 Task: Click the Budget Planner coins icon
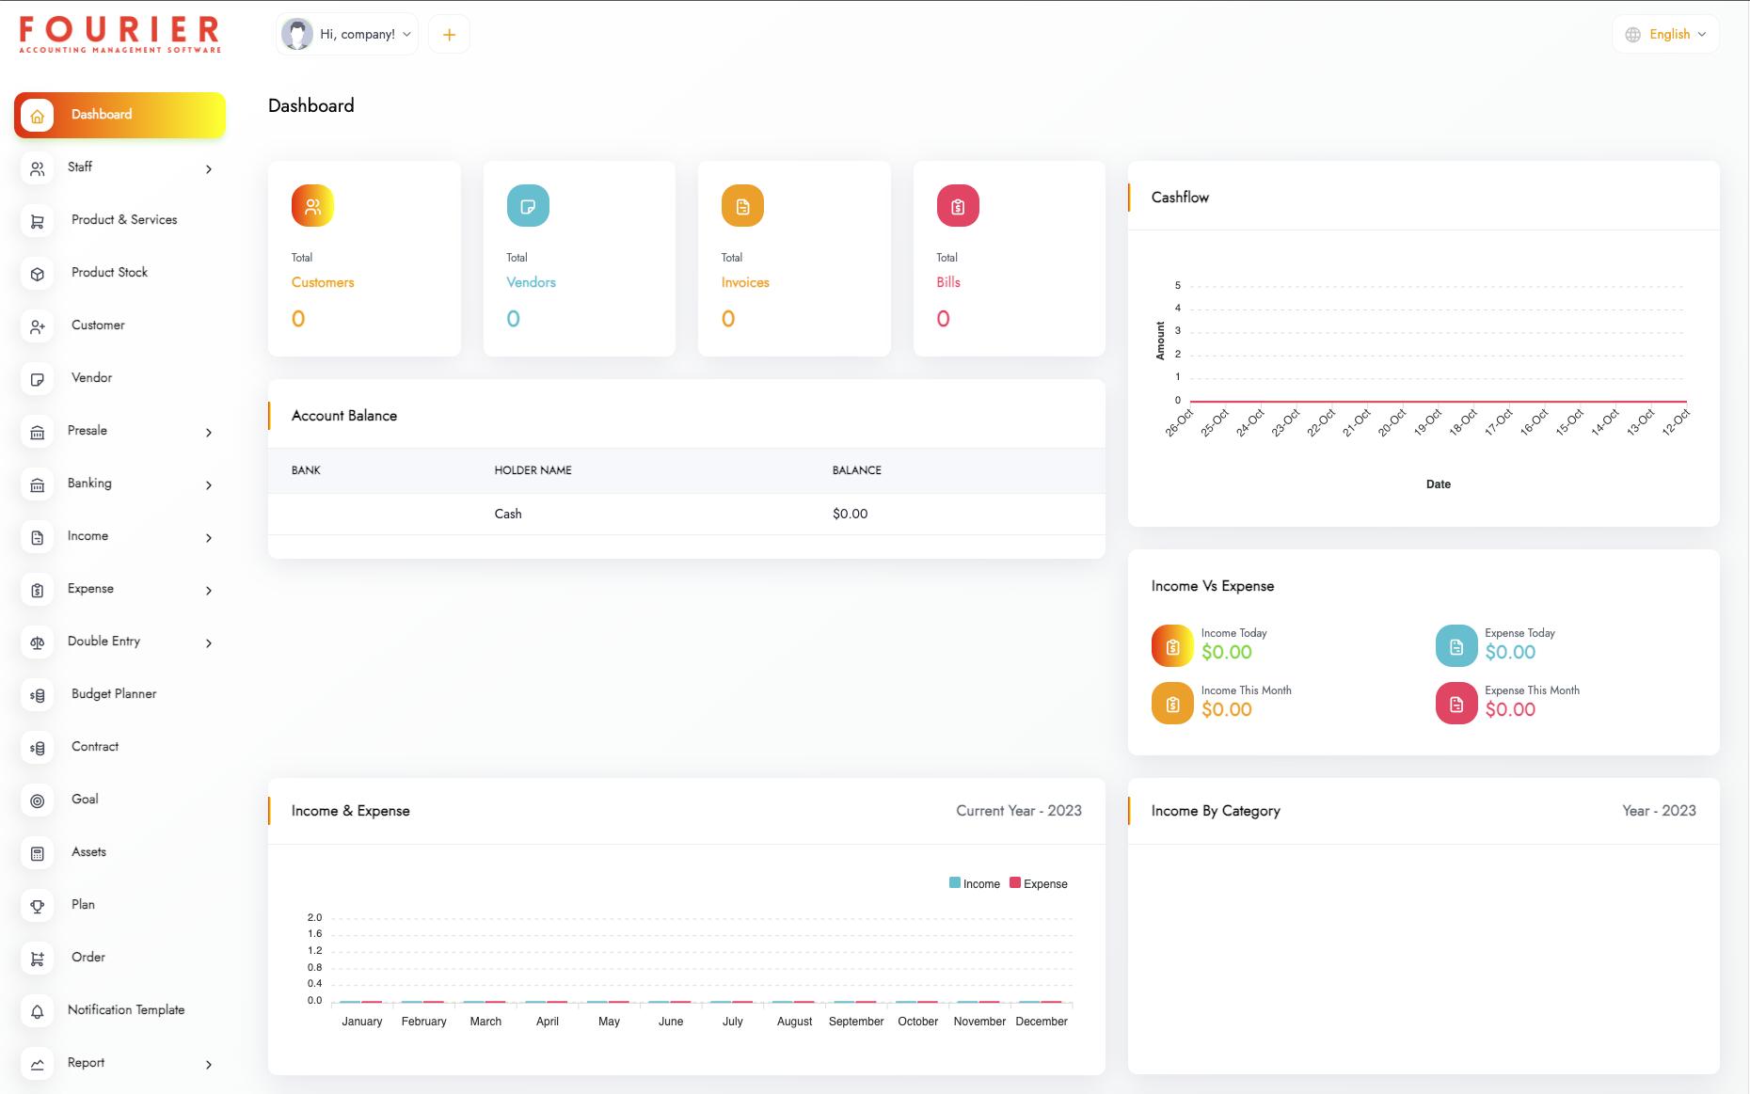click(x=37, y=695)
